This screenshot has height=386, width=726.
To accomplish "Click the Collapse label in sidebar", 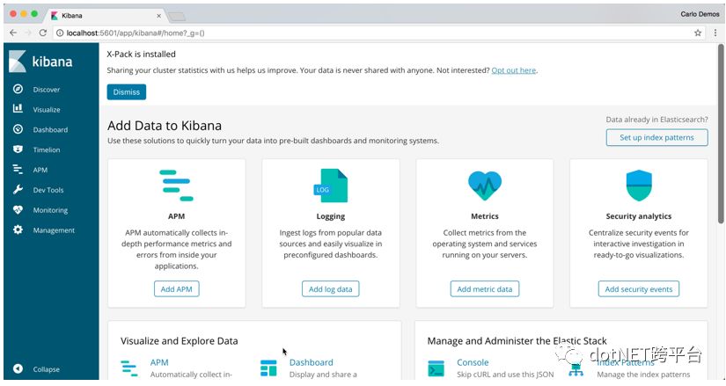I will point(47,369).
